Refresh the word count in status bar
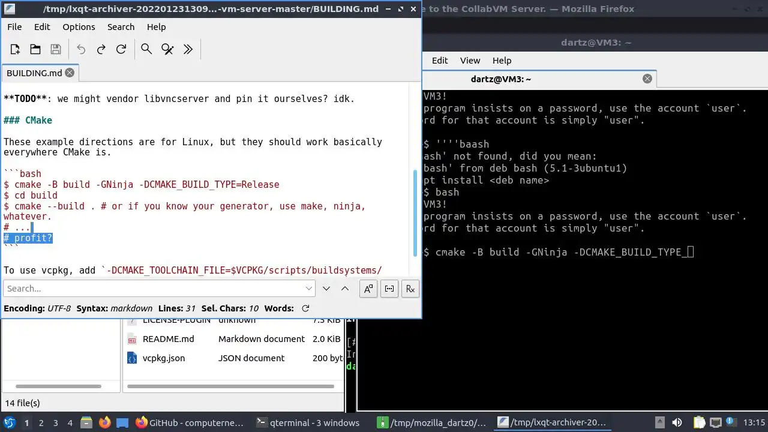 (305, 308)
